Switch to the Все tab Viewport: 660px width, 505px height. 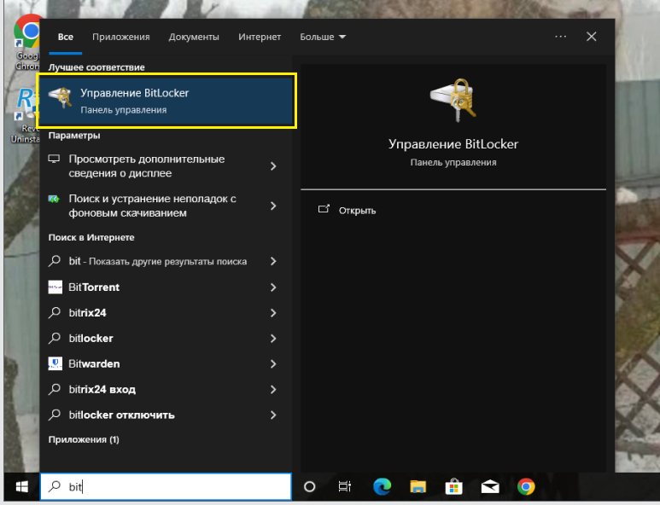tap(65, 37)
